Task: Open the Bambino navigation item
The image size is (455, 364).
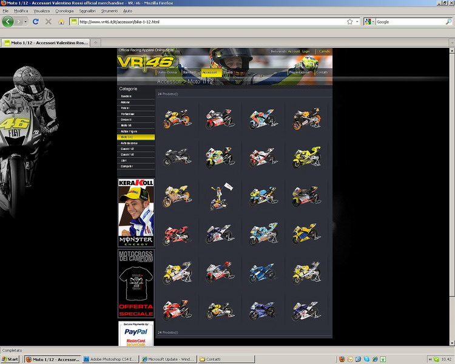Action: (189, 72)
